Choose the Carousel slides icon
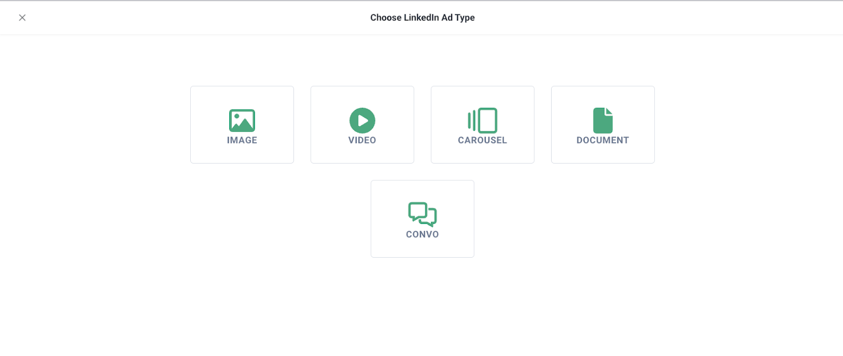This screenshot has width=843, height=356. click(x=483, y=120)
